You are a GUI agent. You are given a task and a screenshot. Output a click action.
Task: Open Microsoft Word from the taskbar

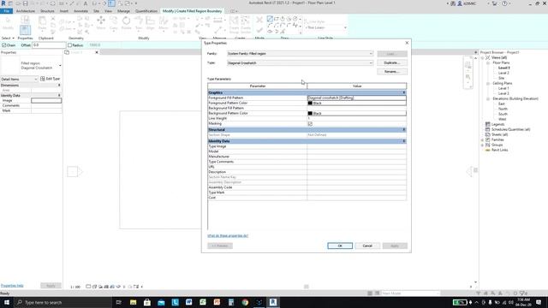189,302
